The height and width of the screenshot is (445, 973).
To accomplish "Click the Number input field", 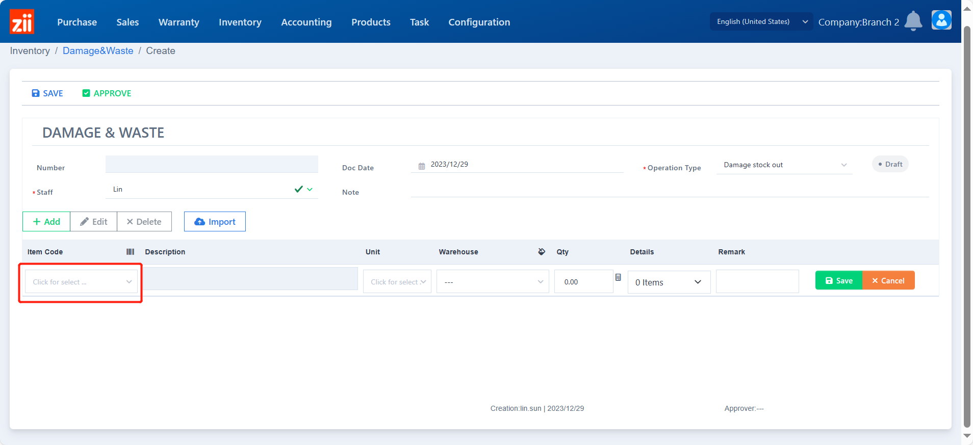I will 212,164.
